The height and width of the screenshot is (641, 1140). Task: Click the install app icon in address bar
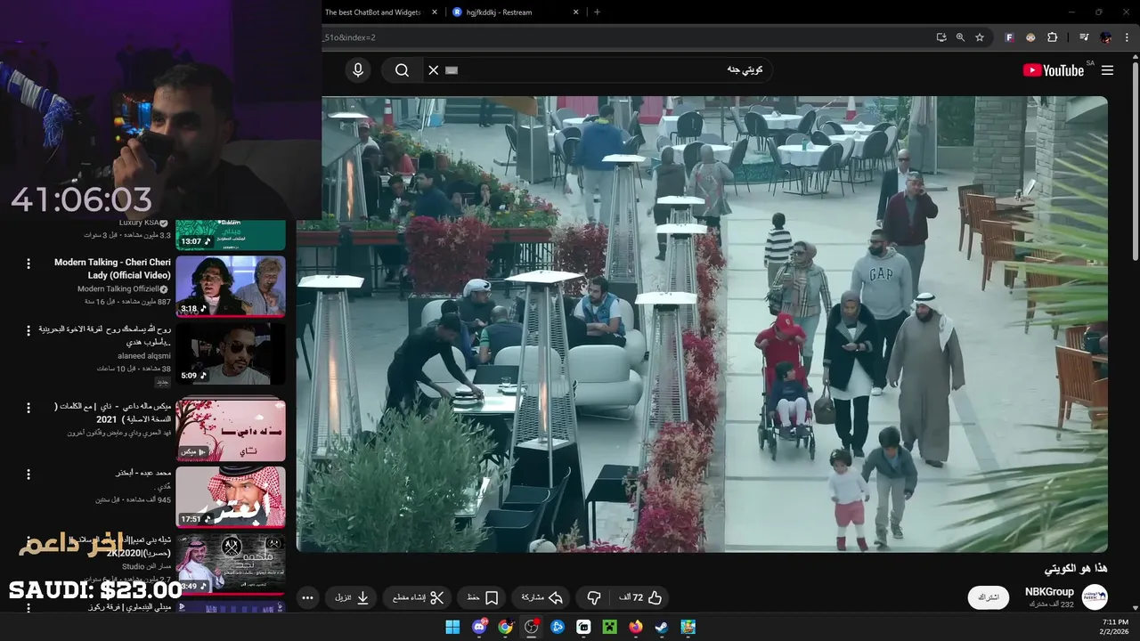tap(941, 37)
